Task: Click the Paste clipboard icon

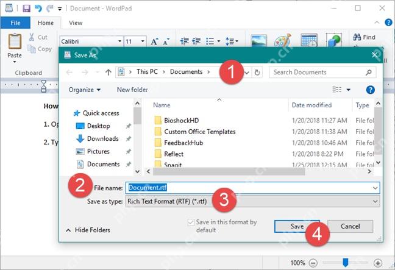Action: pyautogui.click(x=15, y=41)
